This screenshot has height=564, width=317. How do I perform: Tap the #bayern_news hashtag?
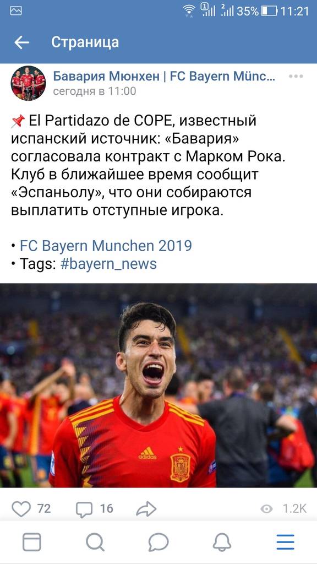tap(108, 264)
